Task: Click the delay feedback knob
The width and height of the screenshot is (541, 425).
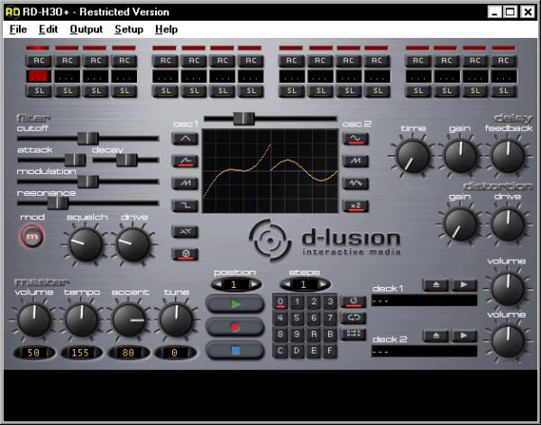Action: [508, 156]
